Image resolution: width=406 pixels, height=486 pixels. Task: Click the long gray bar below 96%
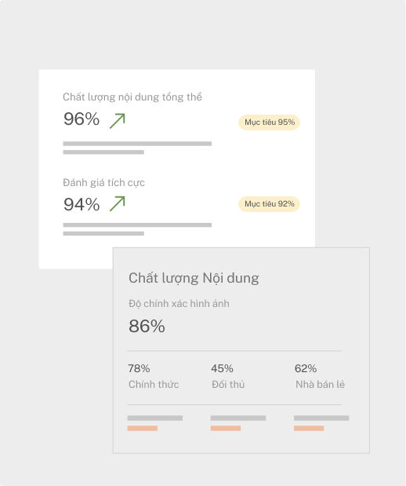pos(137,144)
